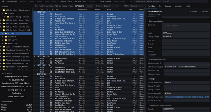Click the Rename Files... button
The image size is (211, 112).
pyautogui.click(x=81, y=1)
